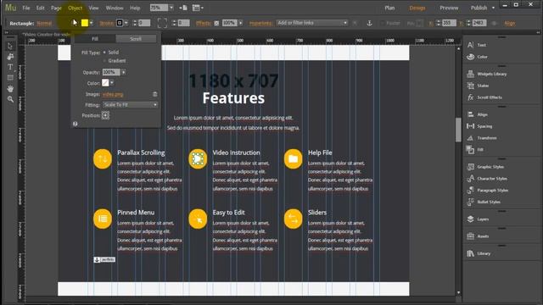Open the zoom level dropdown
Screen dimensions: 543x305
point(171,8)
